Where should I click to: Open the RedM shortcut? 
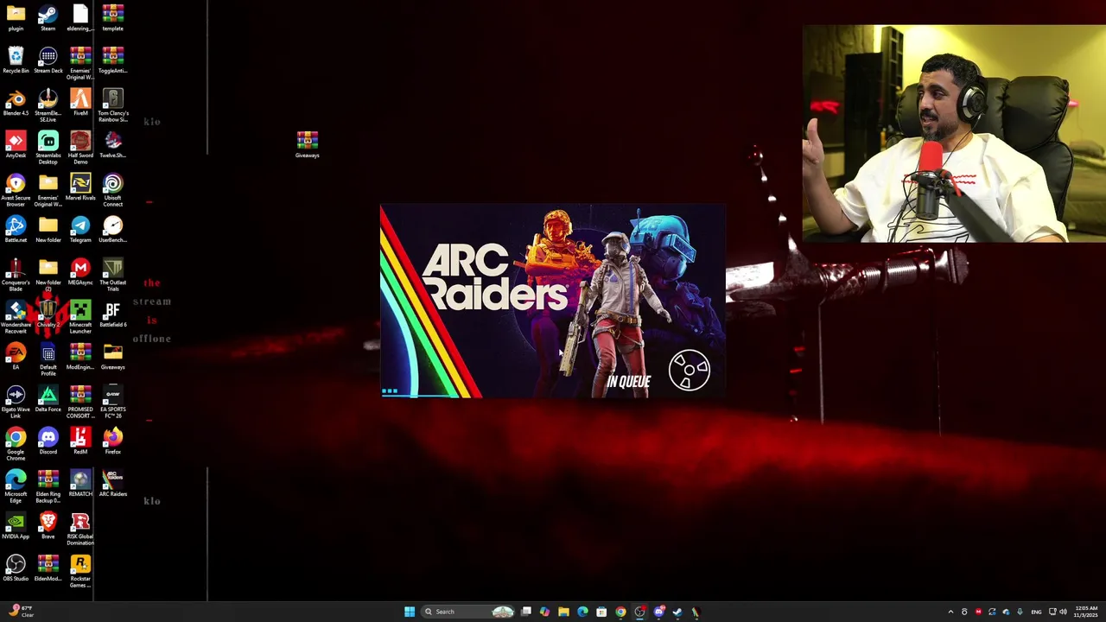pos(80,441)
